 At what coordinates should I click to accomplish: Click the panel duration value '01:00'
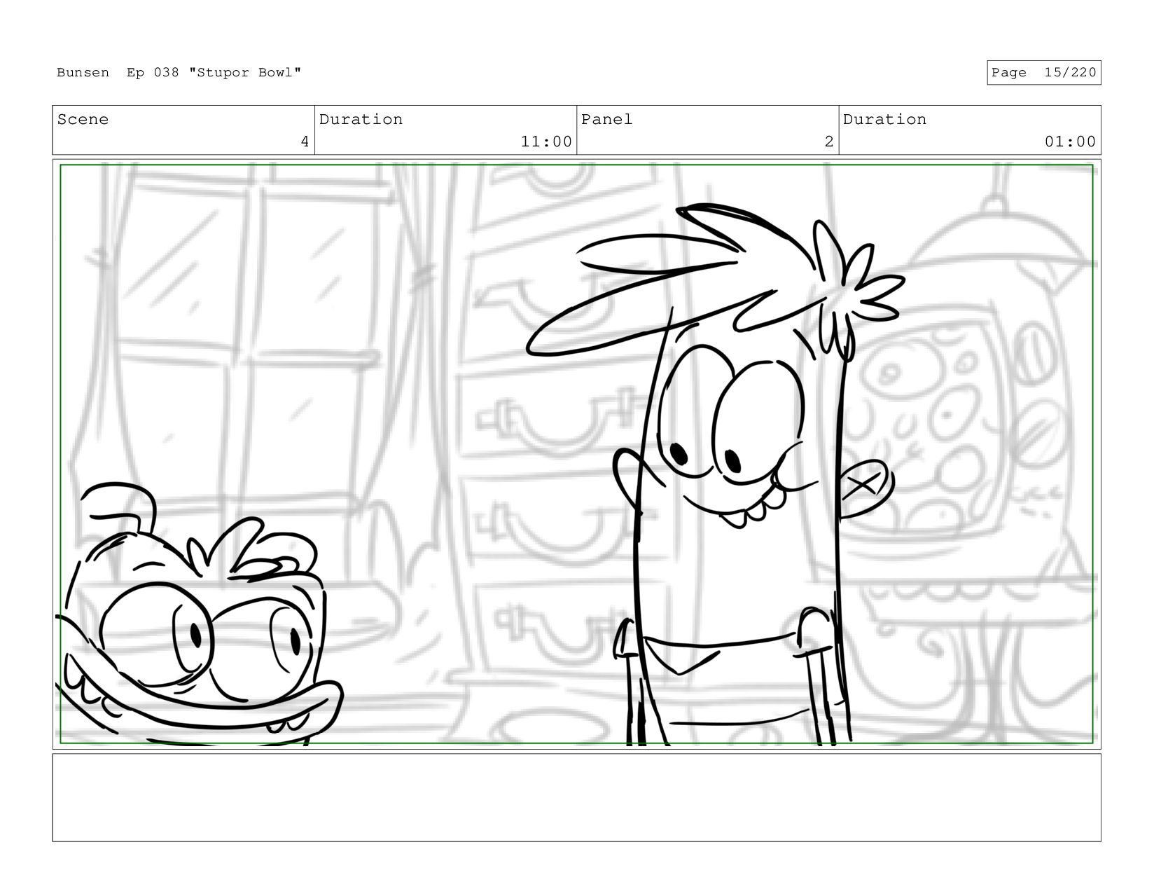pyautogui.click(x=1070, y=142)
